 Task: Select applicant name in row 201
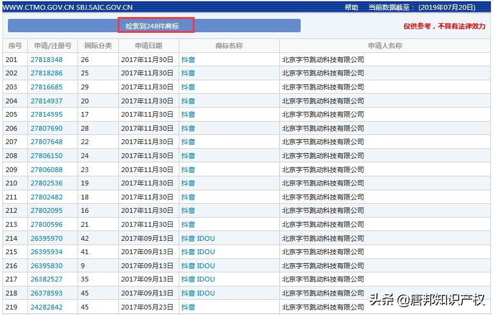pyautogui.click(x=323, y=60)
